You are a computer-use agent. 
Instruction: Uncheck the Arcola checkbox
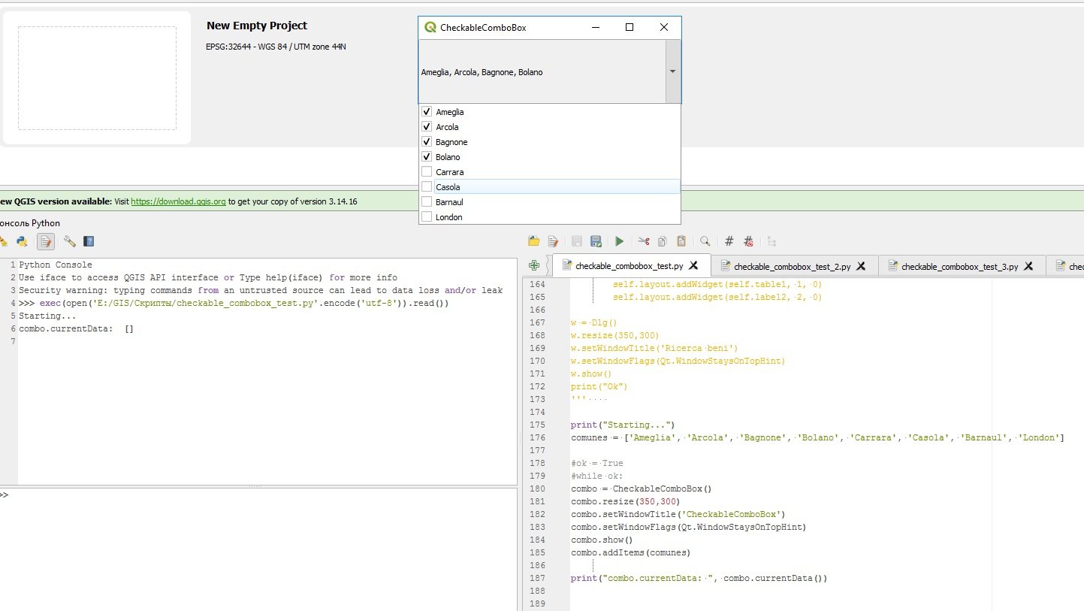coord(427,127)
